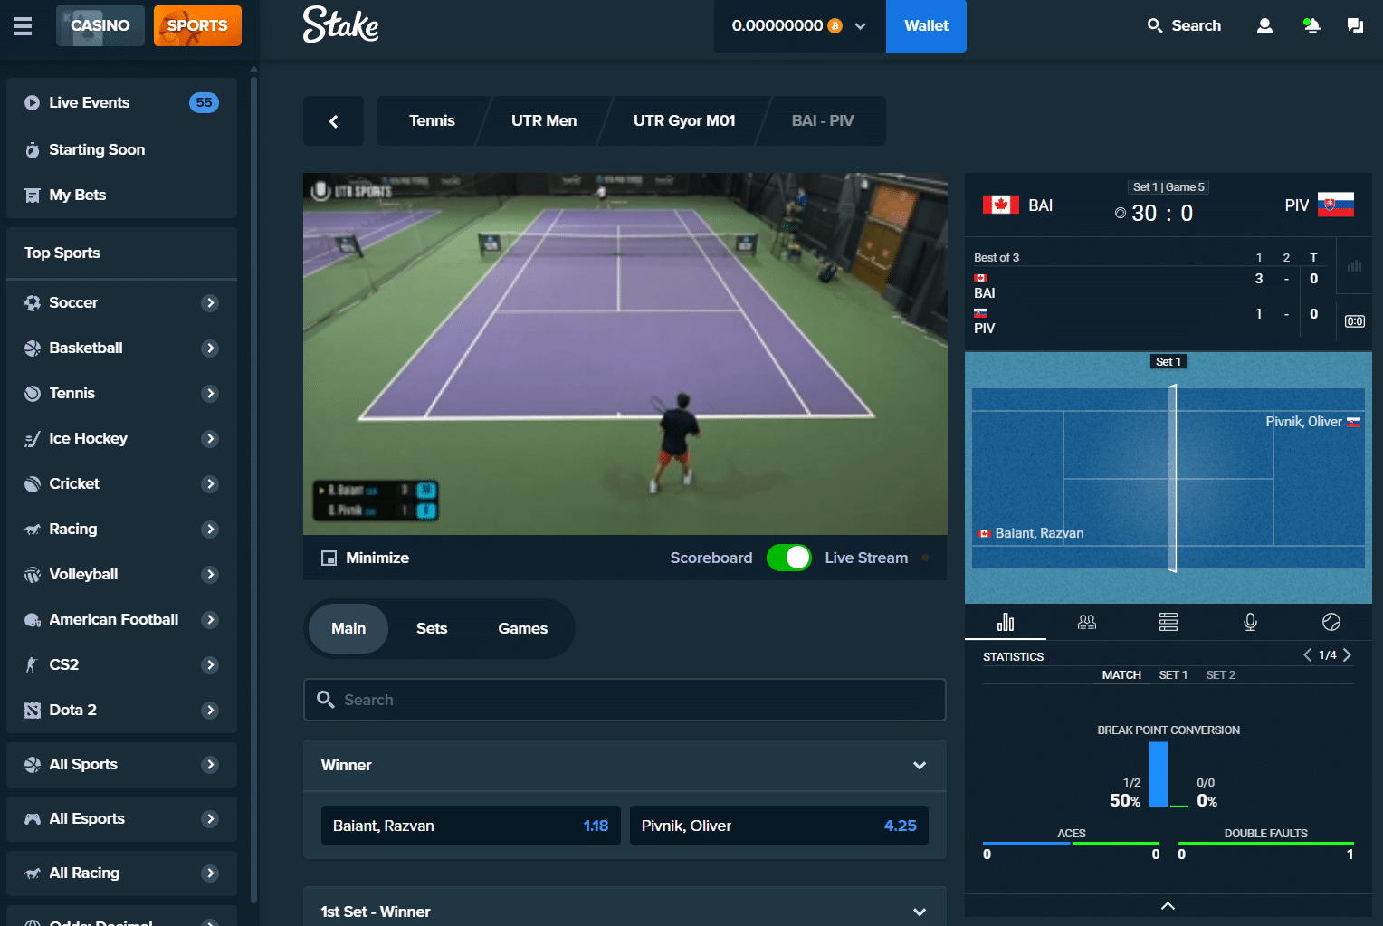This screenshot has width=1383, height=926.
Task: Go back with the left arrow button
Action: (x=333, y=121)
